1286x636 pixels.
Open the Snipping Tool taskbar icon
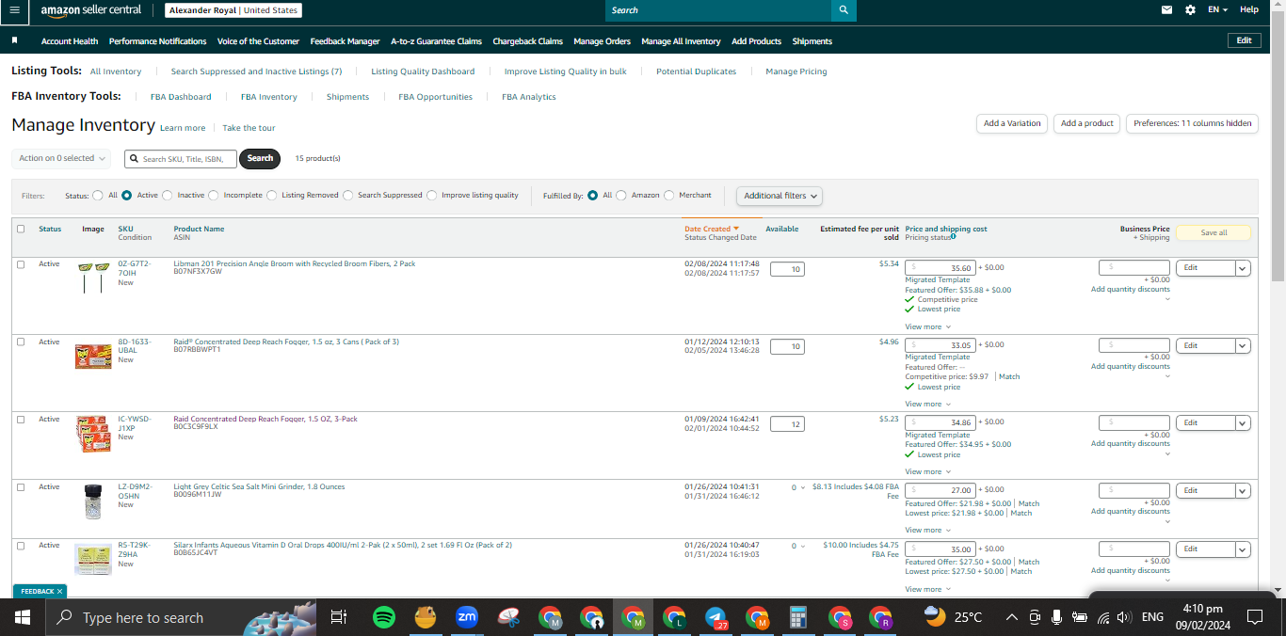[508, 617]
